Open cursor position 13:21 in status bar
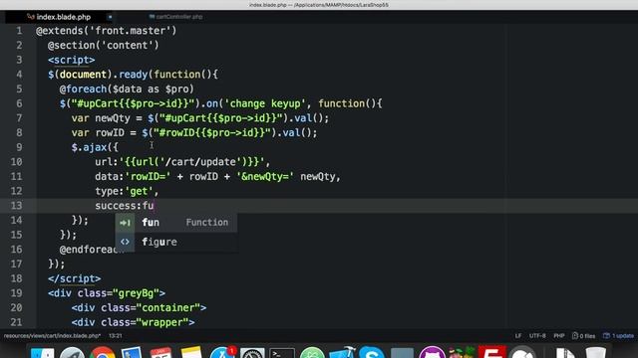This screenshot has width=638, height=358. [x=116, y=336]
